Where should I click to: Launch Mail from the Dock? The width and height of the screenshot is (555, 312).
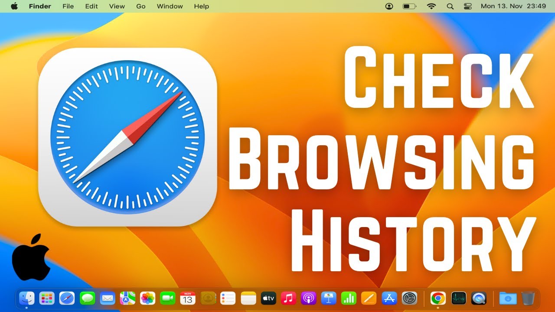click(x=108, y=298)
